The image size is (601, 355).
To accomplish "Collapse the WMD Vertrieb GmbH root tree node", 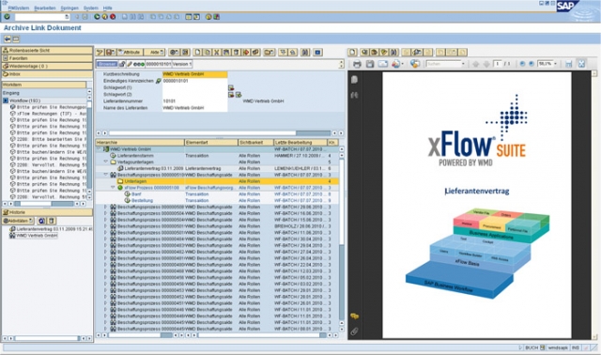I will [x=99, y=149].
